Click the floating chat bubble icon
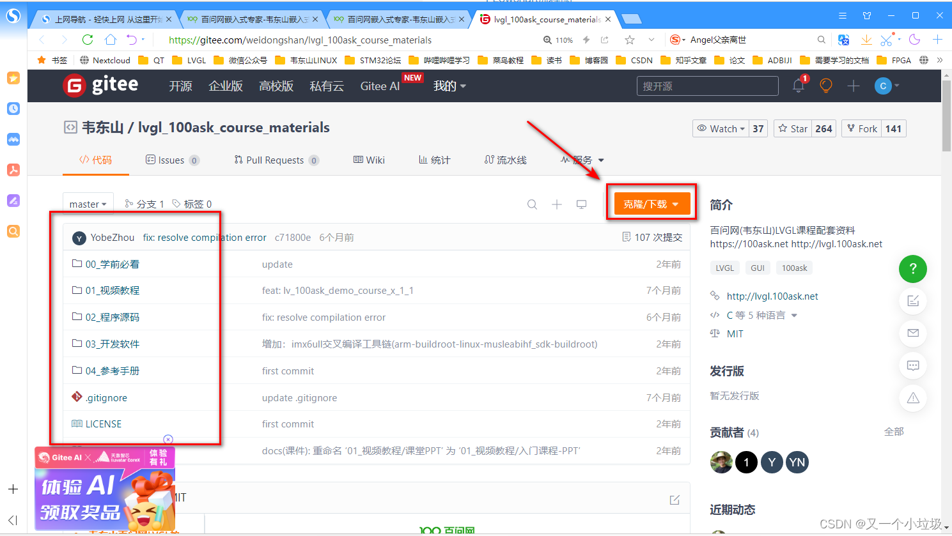 pyautogui.click(x=913, y=365)
